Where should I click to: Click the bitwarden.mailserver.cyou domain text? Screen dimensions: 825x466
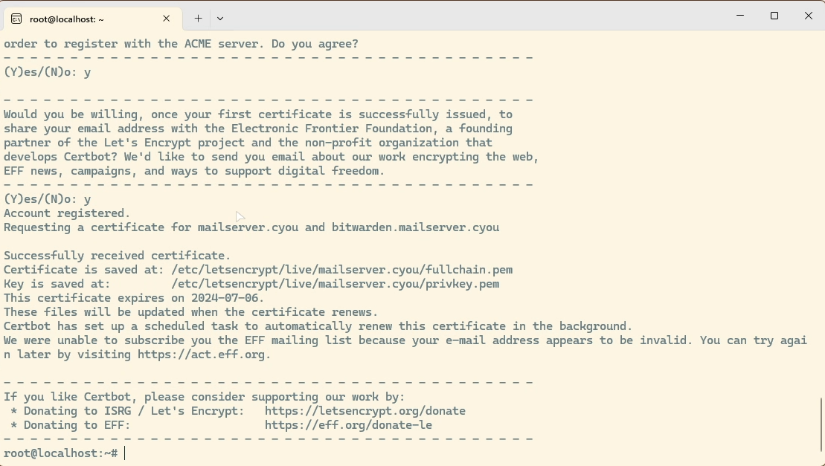point(415,227)
